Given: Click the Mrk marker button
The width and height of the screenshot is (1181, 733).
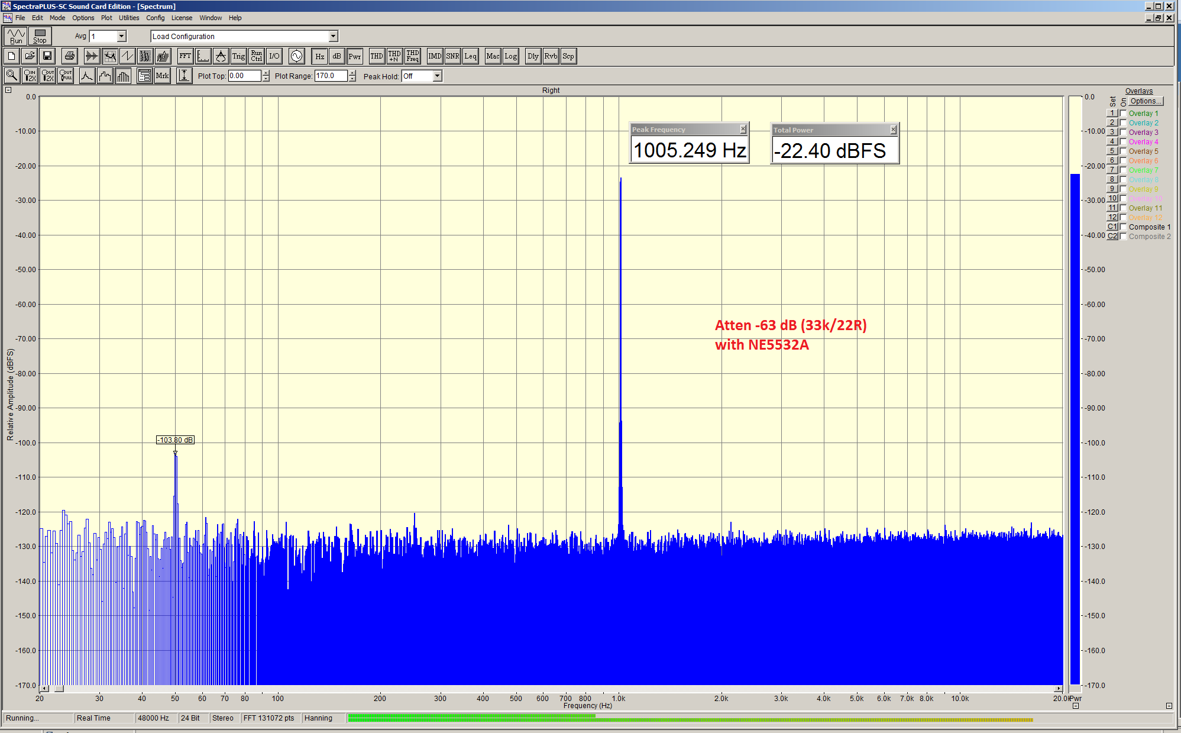Looking at the screenshot, I should 162,76.
